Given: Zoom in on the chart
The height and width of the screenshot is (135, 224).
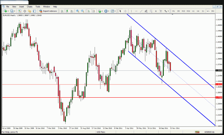Looking at the screenshot, I should [78, 11].
